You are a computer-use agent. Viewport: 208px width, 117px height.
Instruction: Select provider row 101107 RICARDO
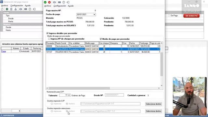pyautogui.click(x=103, y=52)
